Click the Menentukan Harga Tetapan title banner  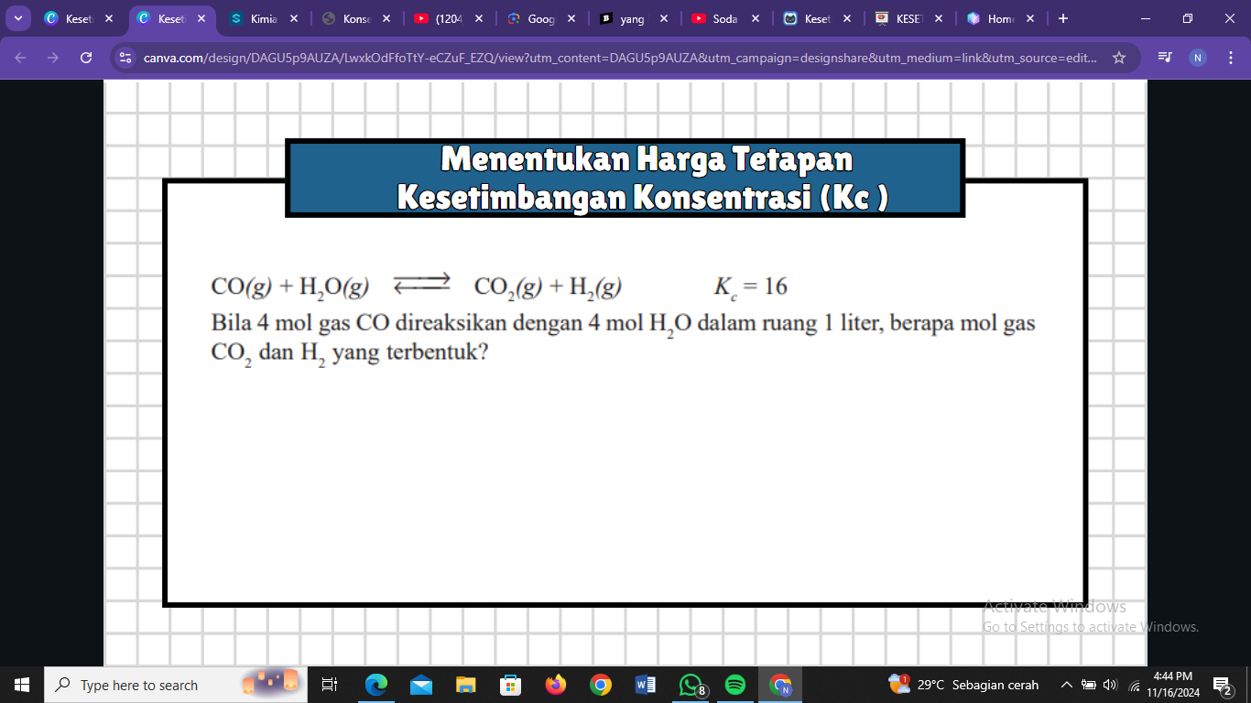(x=625, y=178)
